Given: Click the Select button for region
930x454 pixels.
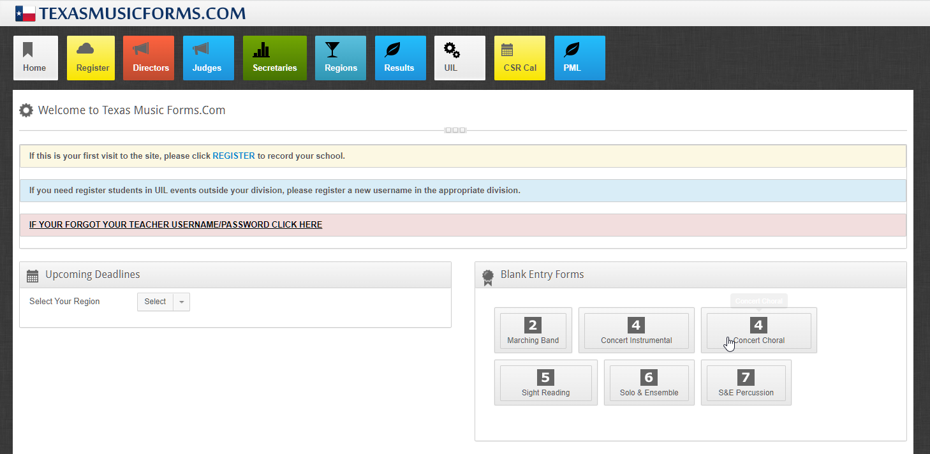Looking at the screenshot, I should click(155, 302).
